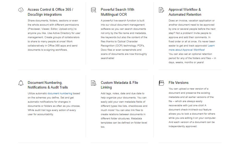Image resolution: width=244 pixels, height=147 pixels.
Task: Click the stacked-pages File Versions icon
Action: [162, 83]
